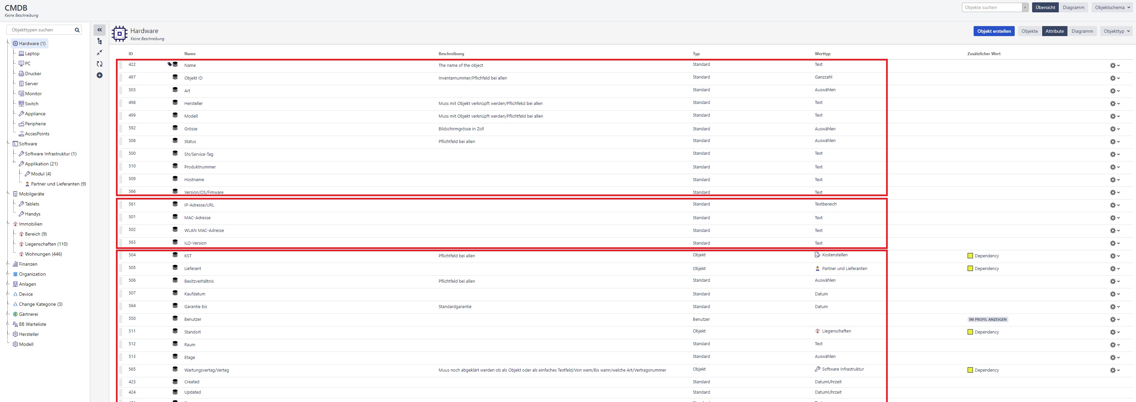Select Laptop in object type tree

tap(32, 54)
